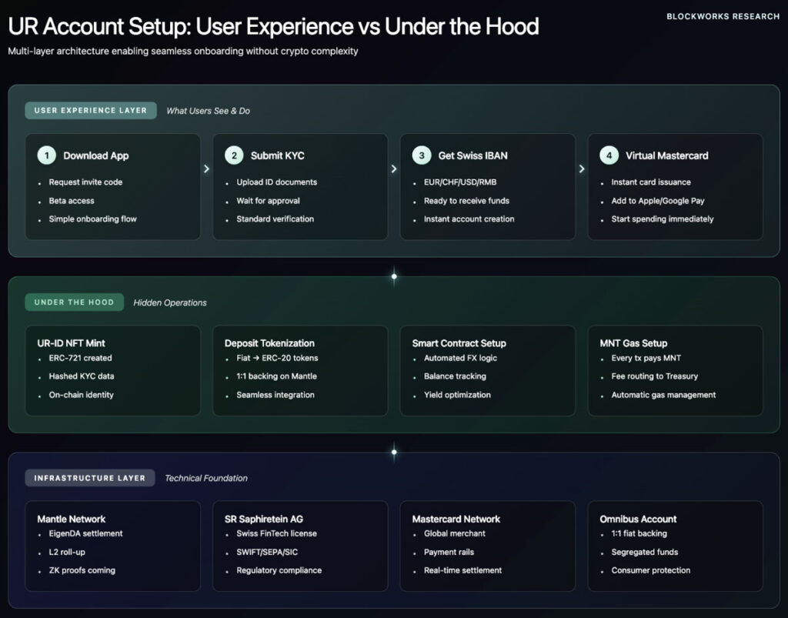This screenshot has height=618, width=788.
Task: Click the 'MNT Gas Setup' heading
Action: click(633, 343)
